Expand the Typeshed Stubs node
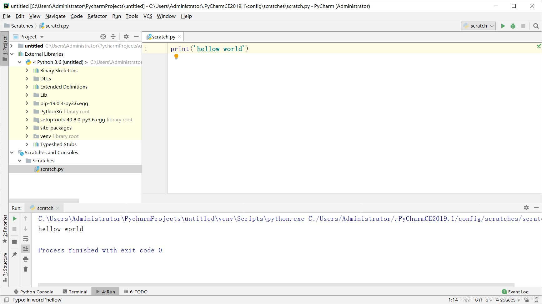542x304 pixels. point(27,144)
